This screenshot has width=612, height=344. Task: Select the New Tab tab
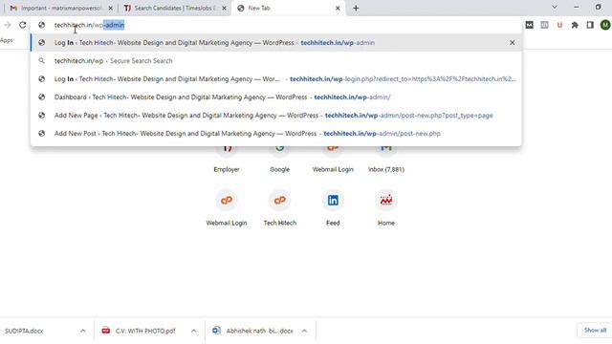pos(288,8)
